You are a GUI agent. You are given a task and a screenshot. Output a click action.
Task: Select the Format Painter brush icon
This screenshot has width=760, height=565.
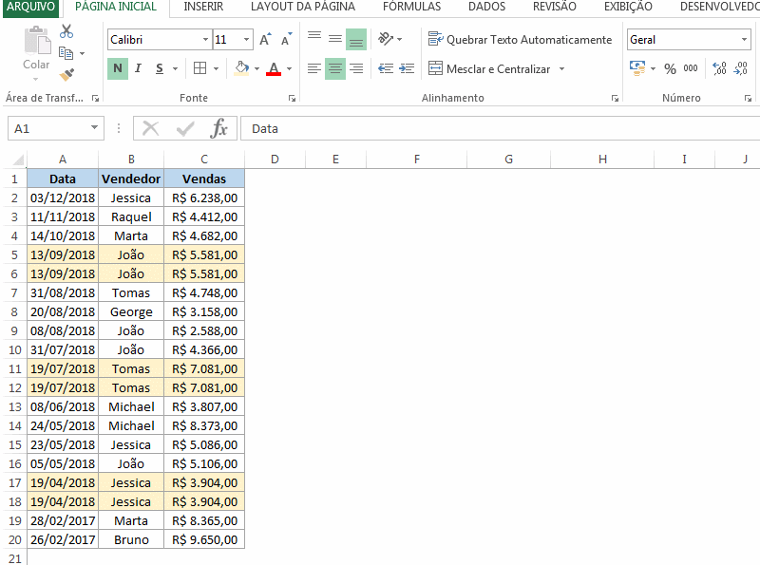[x=66, y=74]
